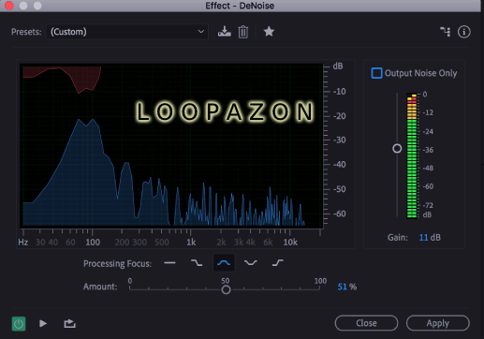Click the -30 dB scale label

point(339,140)
